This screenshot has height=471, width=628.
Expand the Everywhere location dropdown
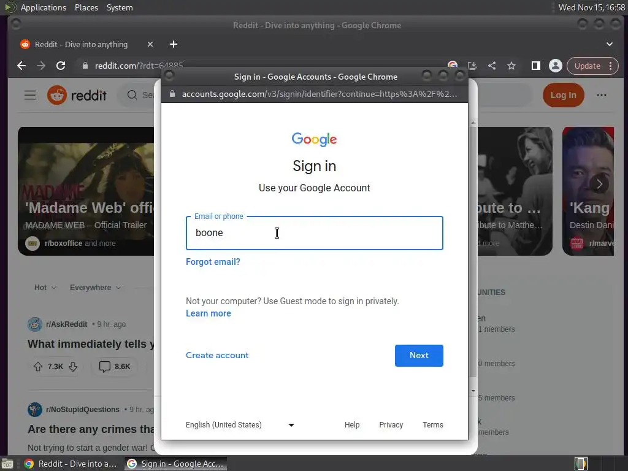point(95,288)
